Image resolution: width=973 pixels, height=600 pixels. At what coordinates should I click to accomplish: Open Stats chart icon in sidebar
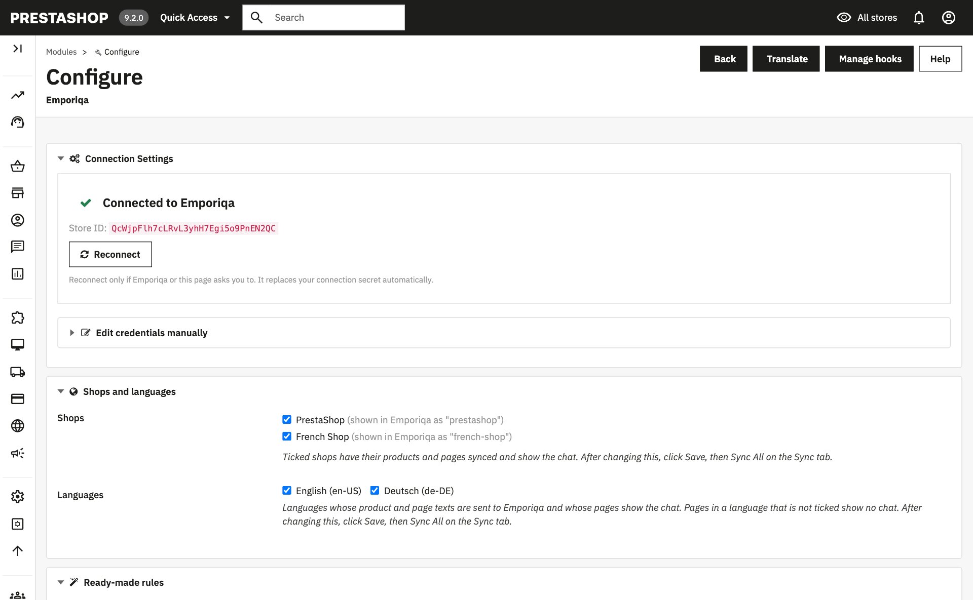[18, 274]
